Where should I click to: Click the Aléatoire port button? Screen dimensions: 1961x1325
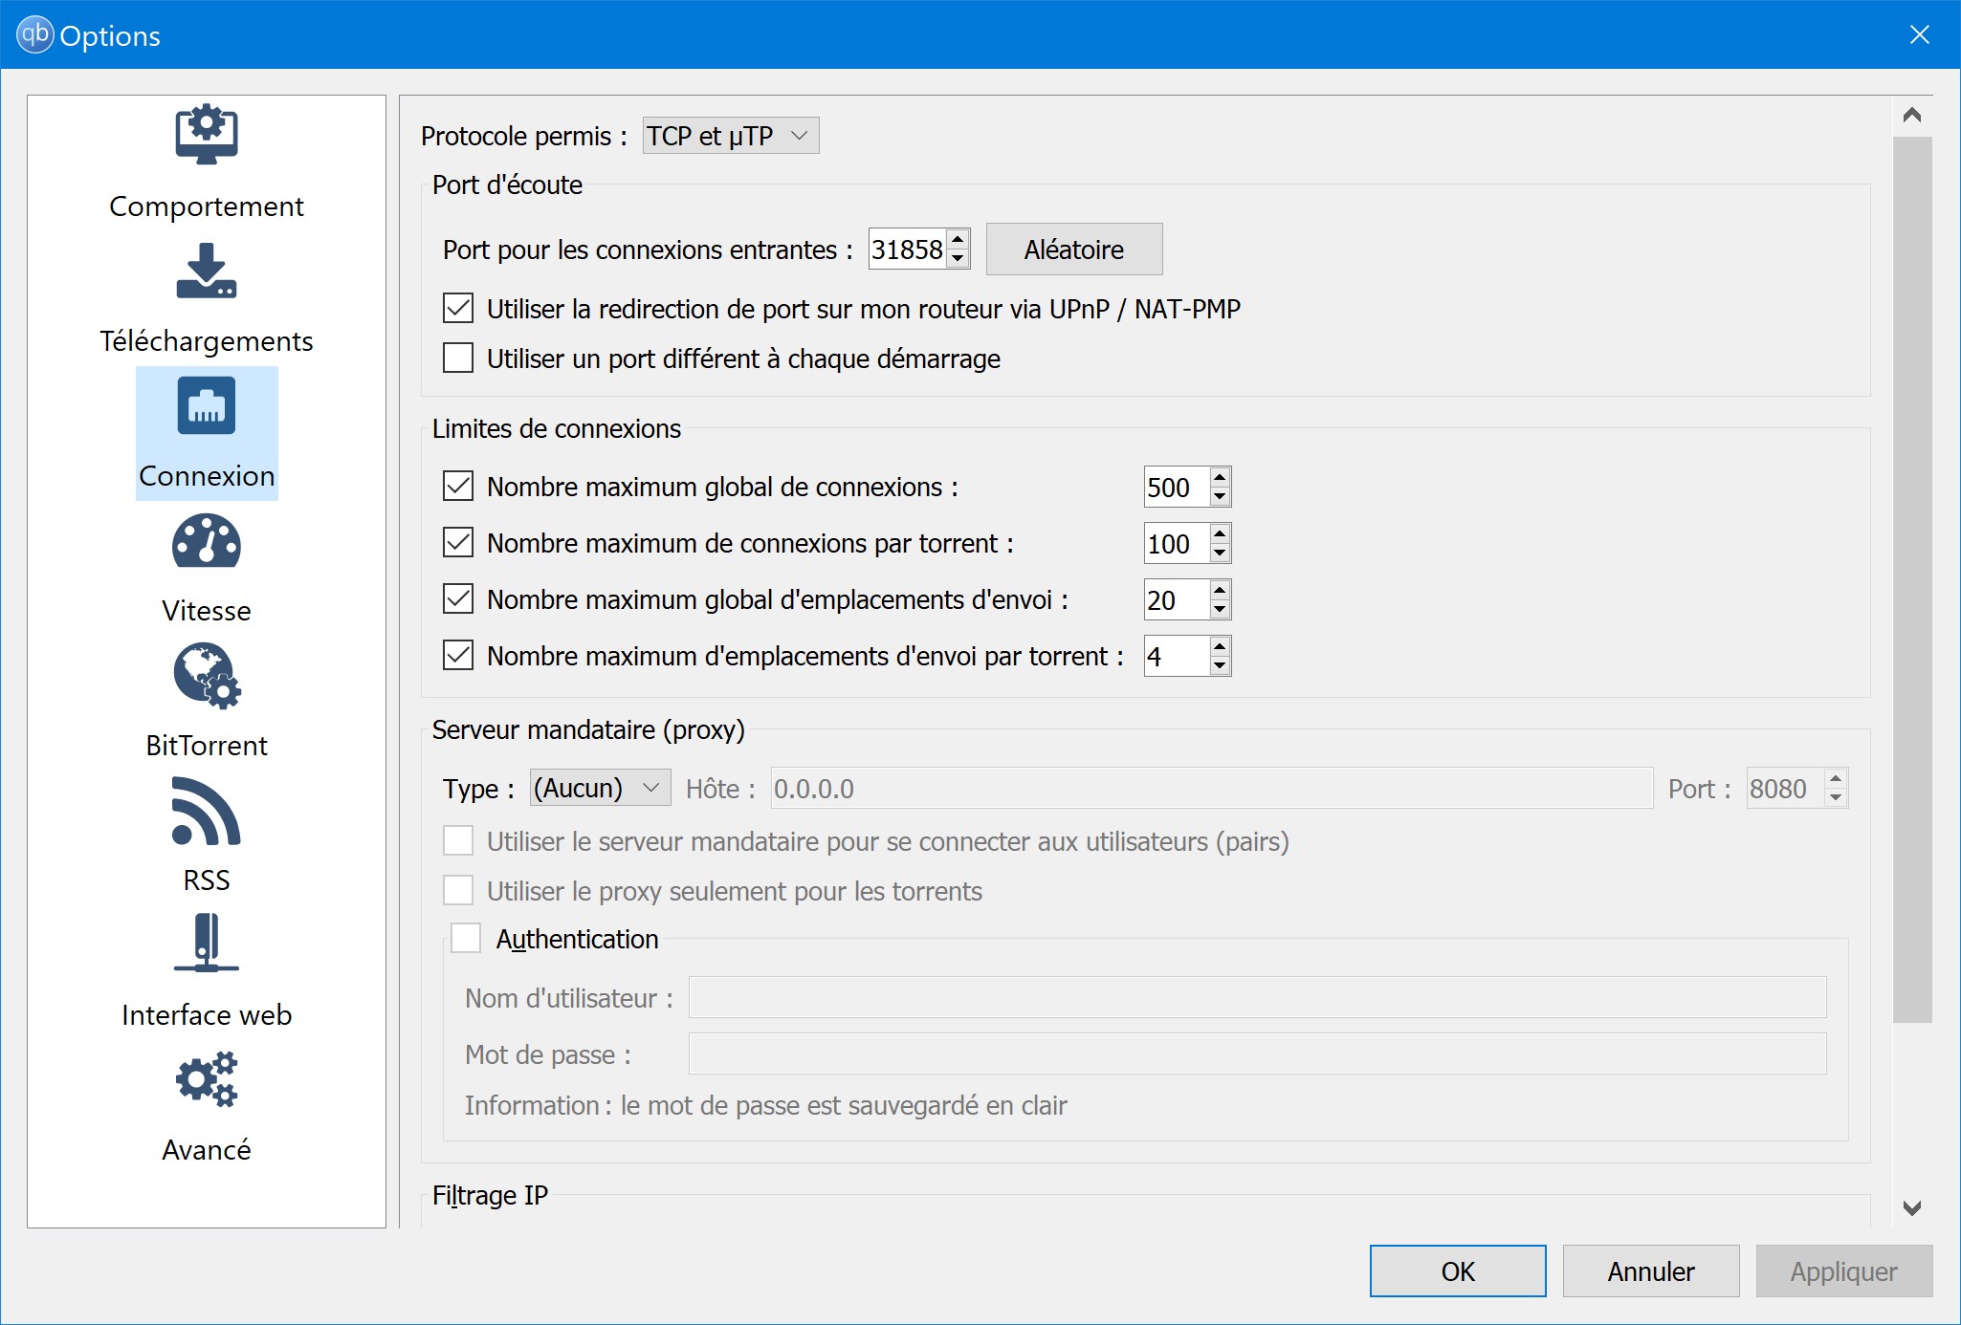click(1074, 250)
